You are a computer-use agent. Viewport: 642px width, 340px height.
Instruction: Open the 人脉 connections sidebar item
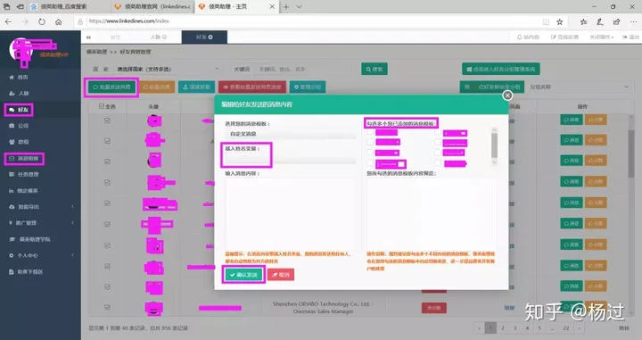(19, 93)
